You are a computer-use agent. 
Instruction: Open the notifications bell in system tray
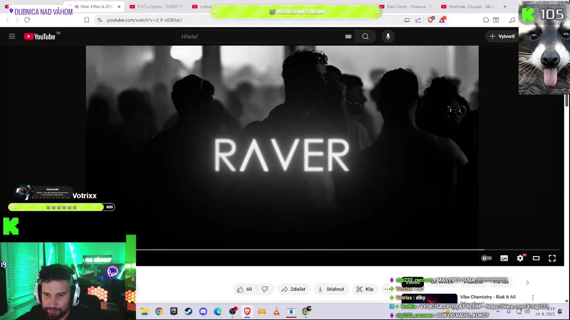[x=560, y=312]
